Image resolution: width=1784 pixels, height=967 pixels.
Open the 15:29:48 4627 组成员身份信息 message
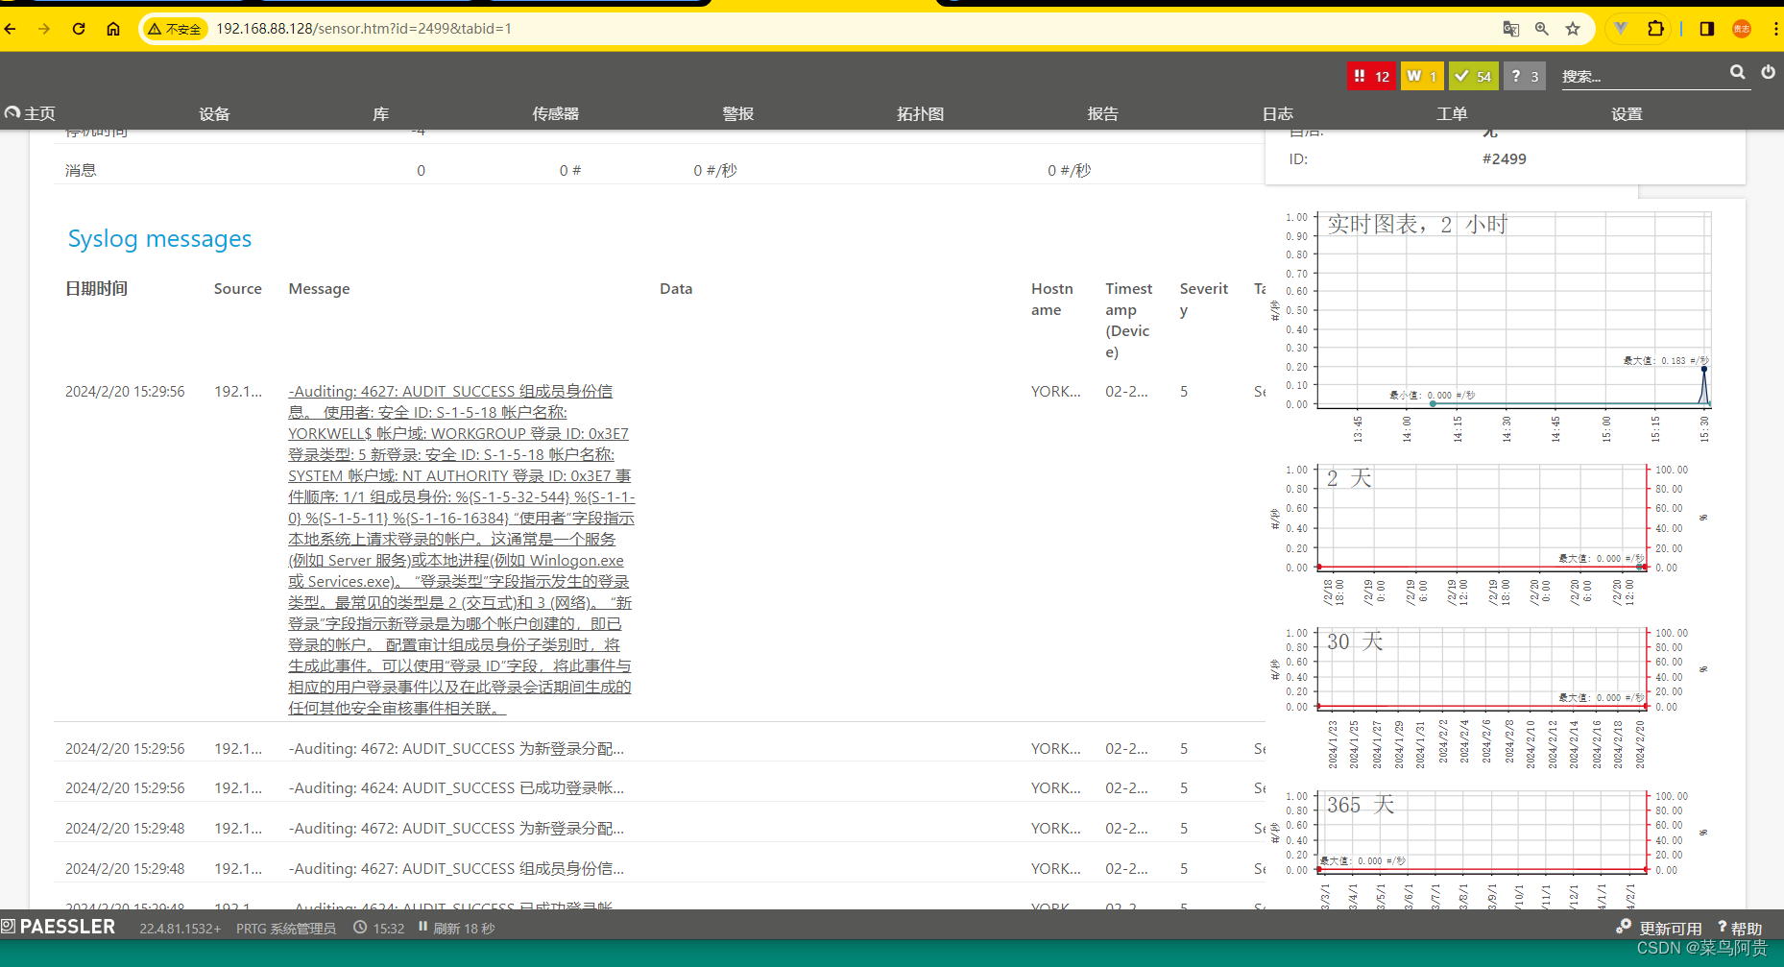(456, 868)
